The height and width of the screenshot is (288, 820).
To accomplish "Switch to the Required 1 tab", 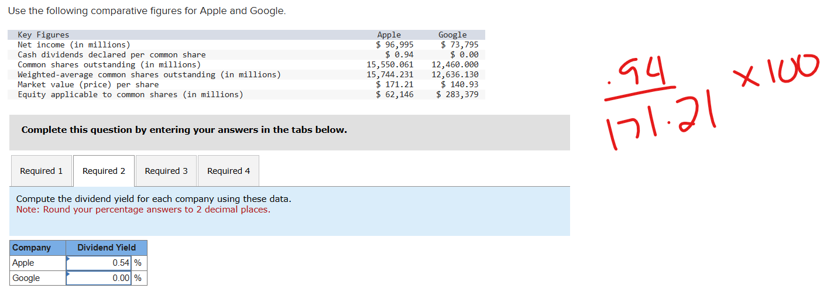I will [41, 171].
